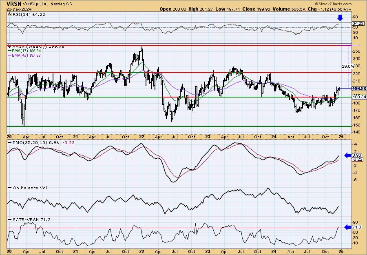367x255 pixels.
Task: Click the RSI panel axis label 30
Action: pyautogui.click(x=355, y=33)
